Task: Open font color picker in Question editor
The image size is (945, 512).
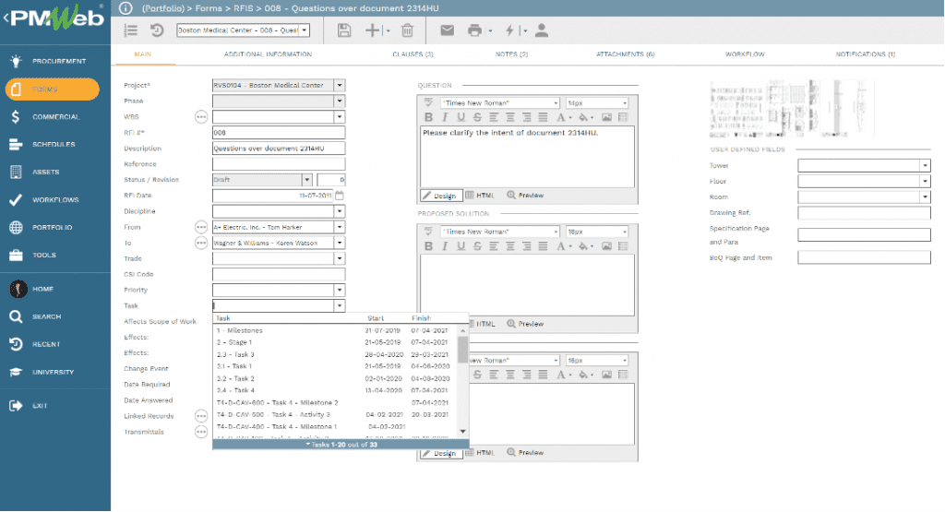Action: click(x=562, y=117)
